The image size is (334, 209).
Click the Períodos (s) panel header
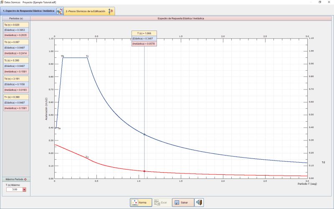16,18
